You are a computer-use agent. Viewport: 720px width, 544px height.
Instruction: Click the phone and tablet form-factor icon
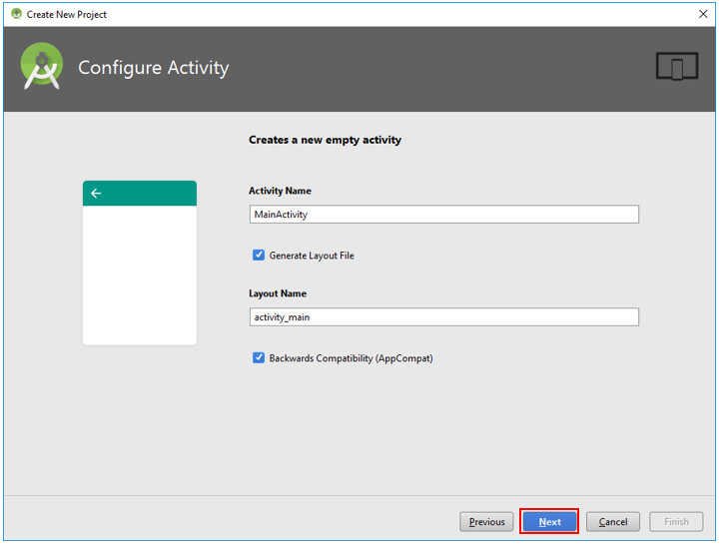677,66
